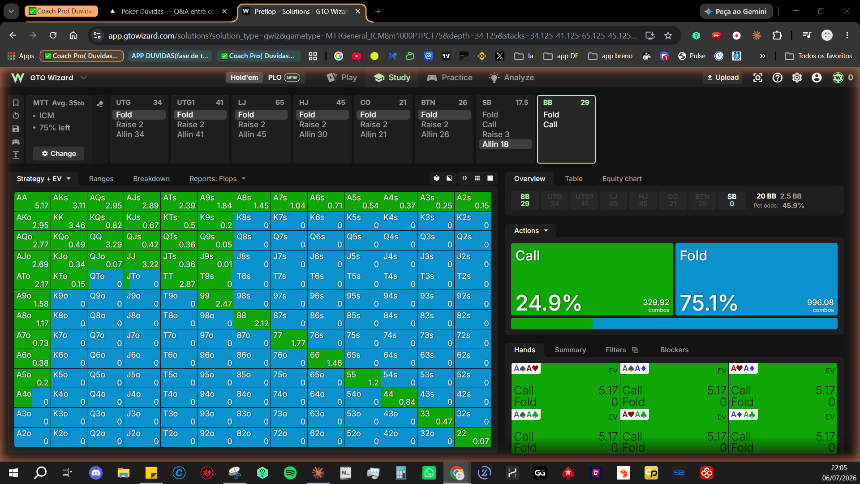Click the reset/undo arrow icon in sidebar
860x484 pixels.
point(16,116)
